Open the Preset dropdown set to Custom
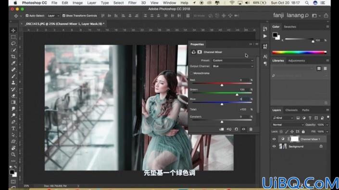The height and width of the screenshot is (190, 339). [233, 60]
